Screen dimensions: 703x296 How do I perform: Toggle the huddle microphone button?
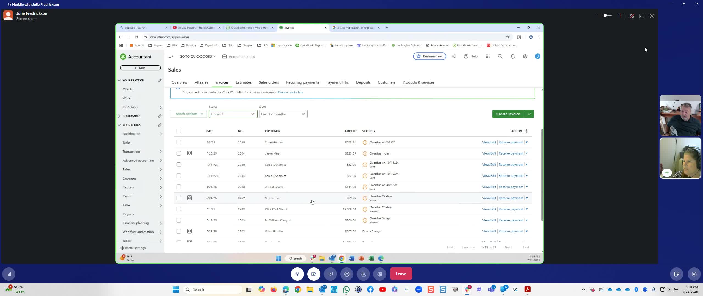297,274
